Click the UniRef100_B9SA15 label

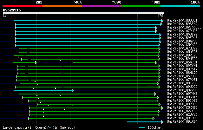tap(182, 97)
